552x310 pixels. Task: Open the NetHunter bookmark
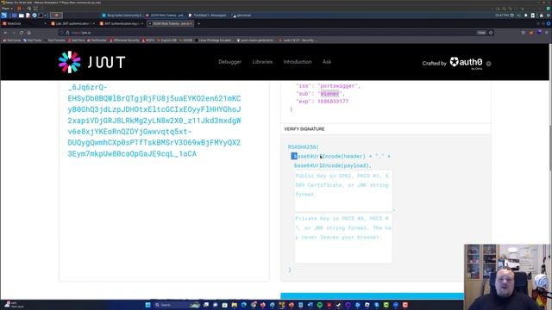97,40
